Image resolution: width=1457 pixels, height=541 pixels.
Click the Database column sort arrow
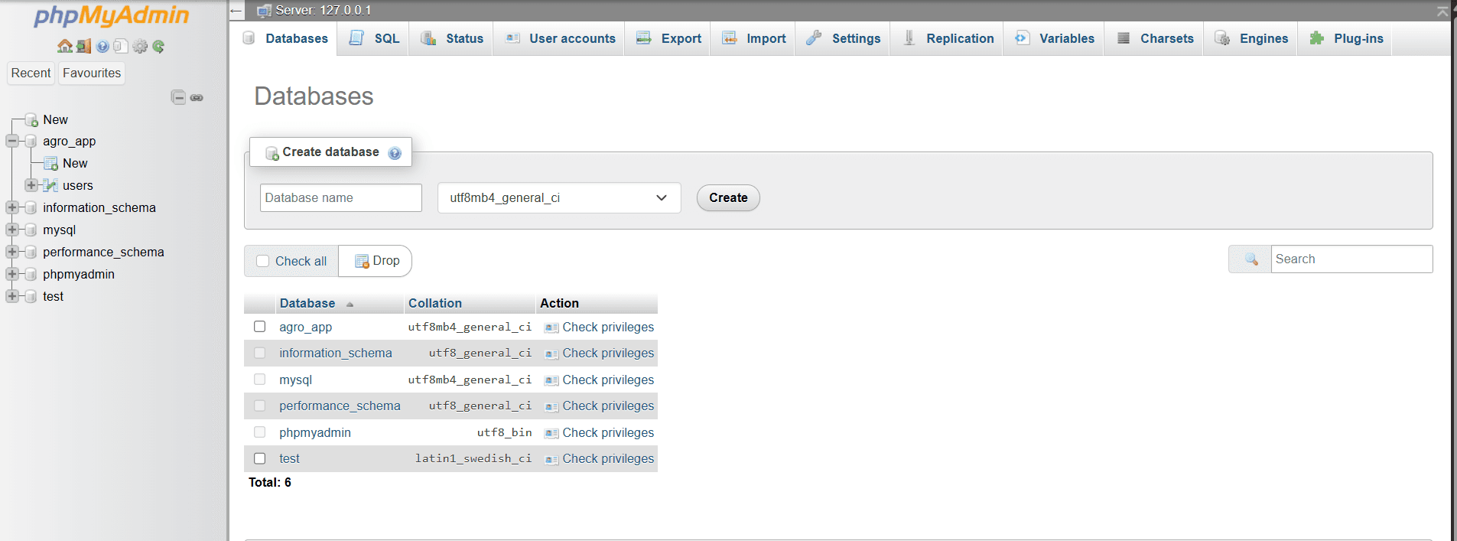click(350, 305)
